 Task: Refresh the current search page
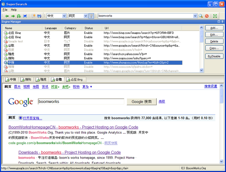pos(19,16)
